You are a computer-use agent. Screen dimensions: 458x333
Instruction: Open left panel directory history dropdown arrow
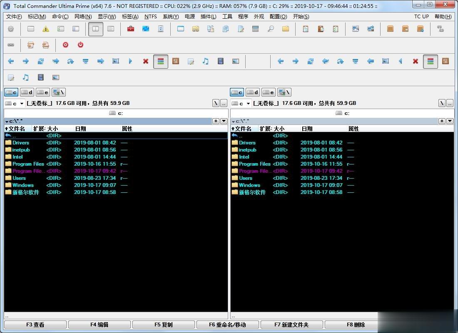click(224, 121)
